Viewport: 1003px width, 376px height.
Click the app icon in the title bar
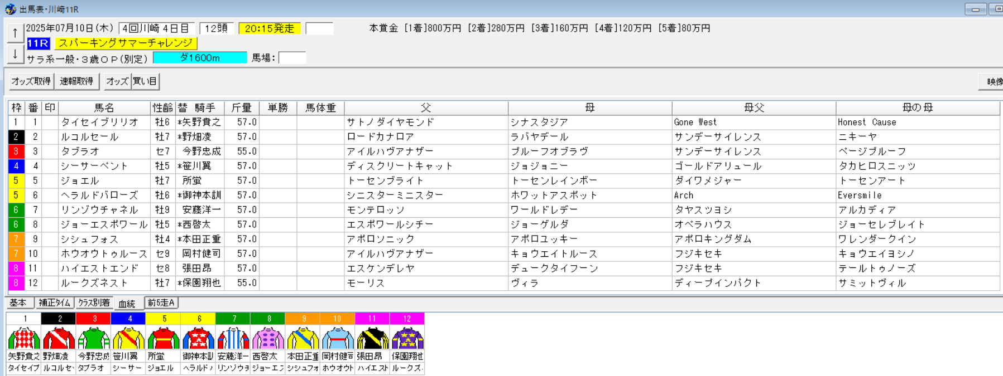click(x=10, y=9)
